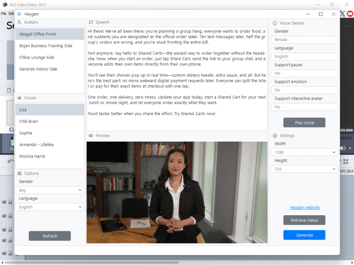Select the Monica Harris voice

tap(50, 156)
